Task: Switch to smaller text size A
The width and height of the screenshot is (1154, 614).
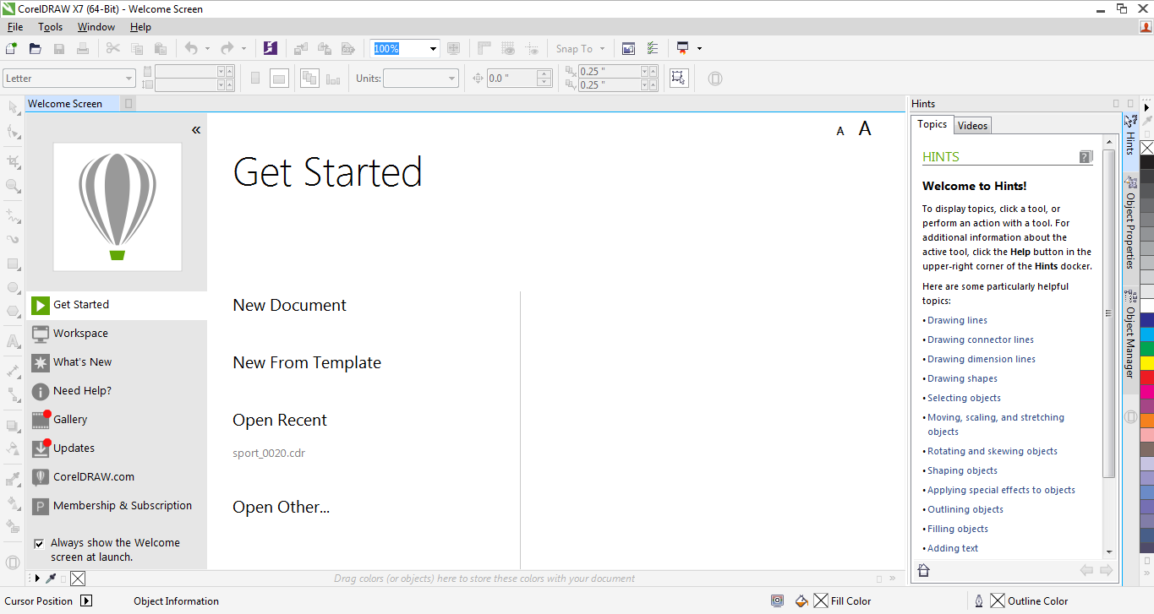Action: click(x=840, y=131)
